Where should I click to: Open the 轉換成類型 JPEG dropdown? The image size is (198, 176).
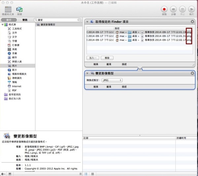coord(112,80)
